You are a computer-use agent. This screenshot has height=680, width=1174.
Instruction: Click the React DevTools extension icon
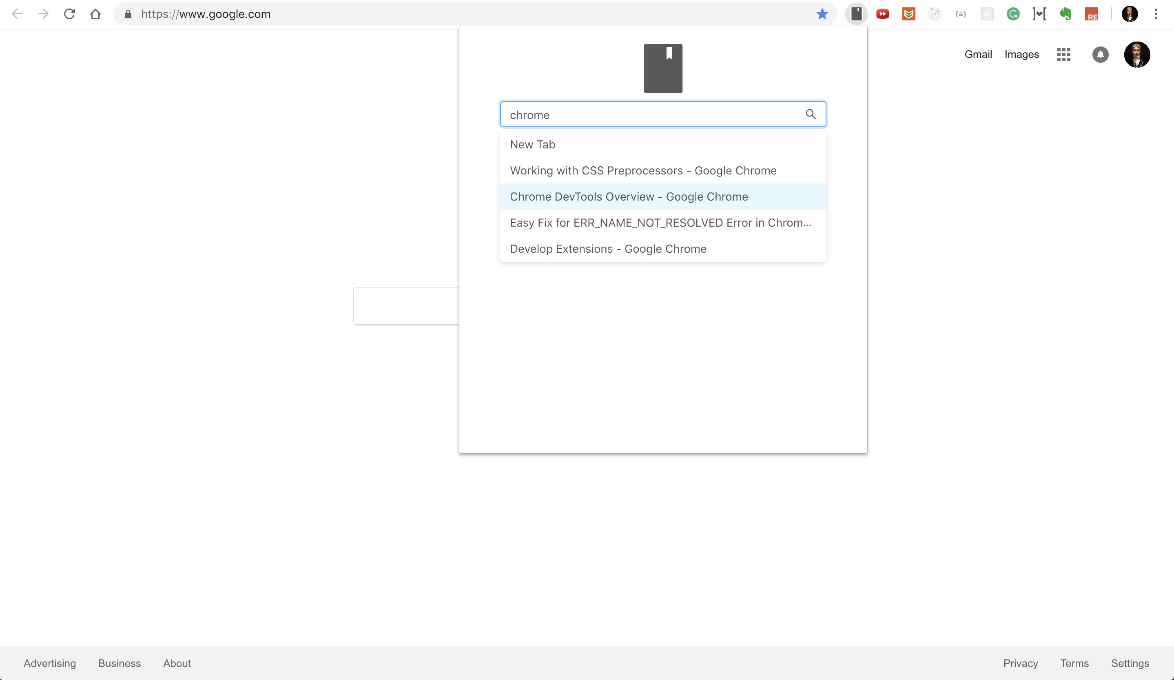tap(987, 14)
